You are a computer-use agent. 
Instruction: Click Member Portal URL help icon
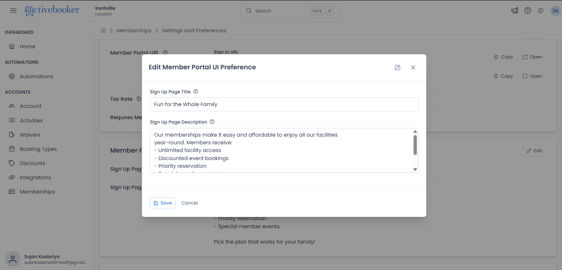[x=165, y=52]
